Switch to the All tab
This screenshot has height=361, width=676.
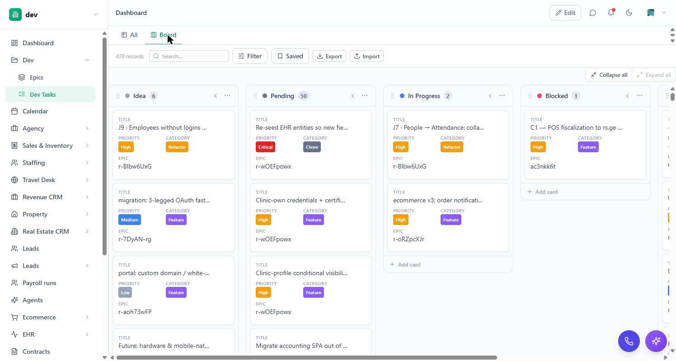tap(129, 35)
